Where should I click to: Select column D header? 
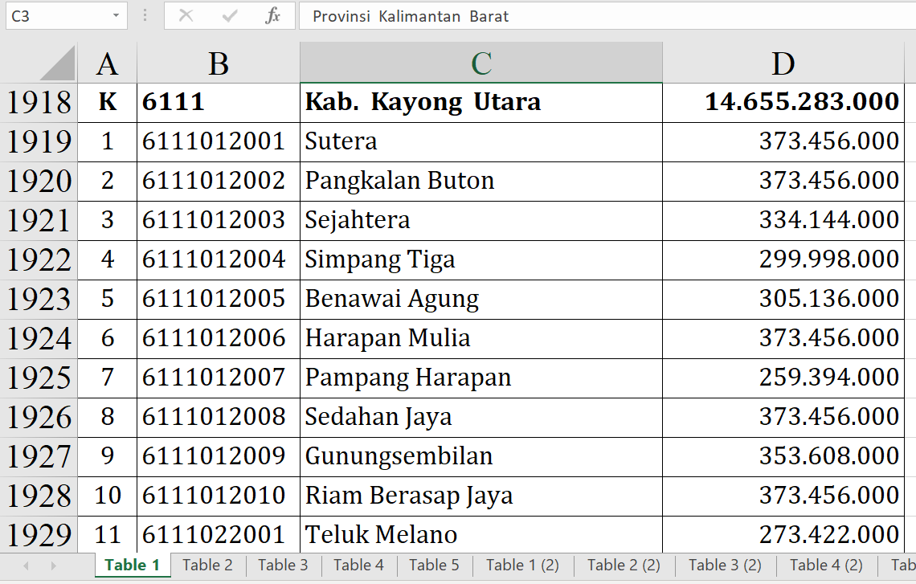[x=783, y=63]
